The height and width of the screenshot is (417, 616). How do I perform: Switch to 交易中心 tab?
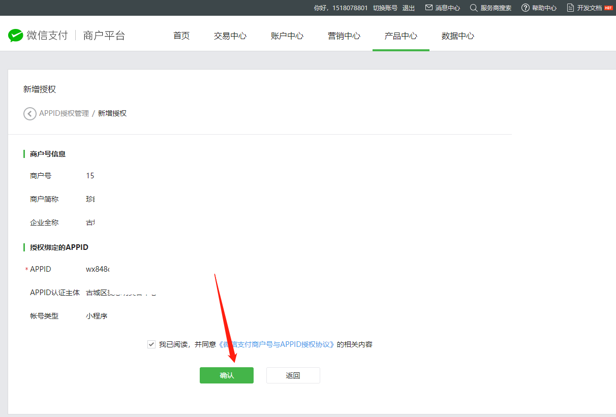point(230,36)
